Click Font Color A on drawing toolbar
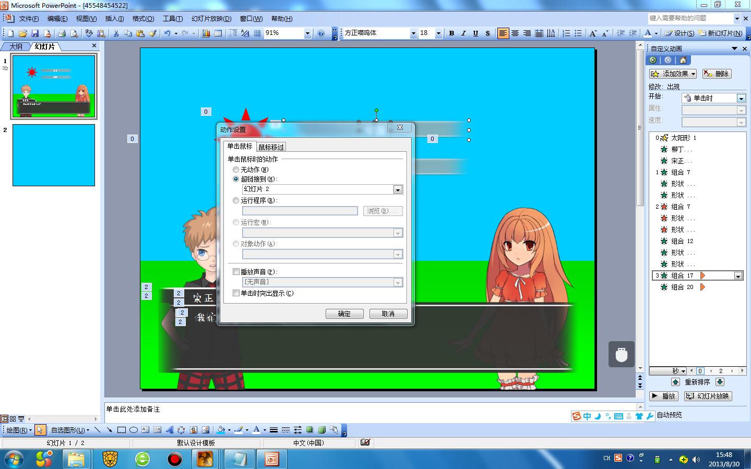Viewport: 751px width, 469px height. pyautogui.click(x=256, y=430)
